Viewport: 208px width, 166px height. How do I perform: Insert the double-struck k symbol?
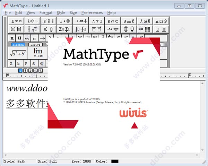tap(19, 63)
